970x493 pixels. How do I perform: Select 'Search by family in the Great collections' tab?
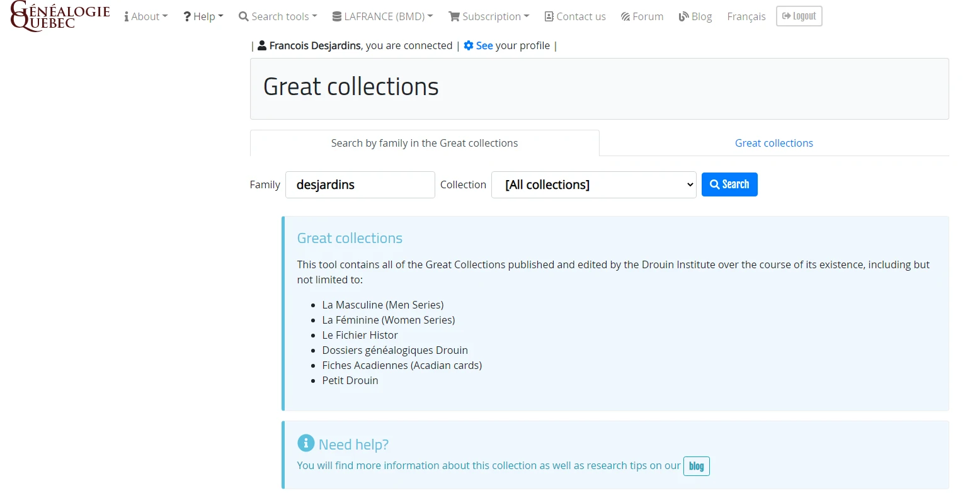tap(425, 143)
